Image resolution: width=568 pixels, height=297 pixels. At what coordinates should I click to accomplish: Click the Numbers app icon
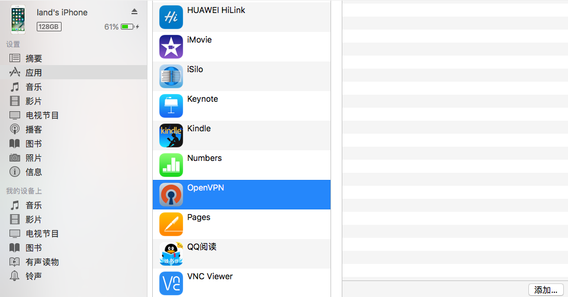coord(171,165)
